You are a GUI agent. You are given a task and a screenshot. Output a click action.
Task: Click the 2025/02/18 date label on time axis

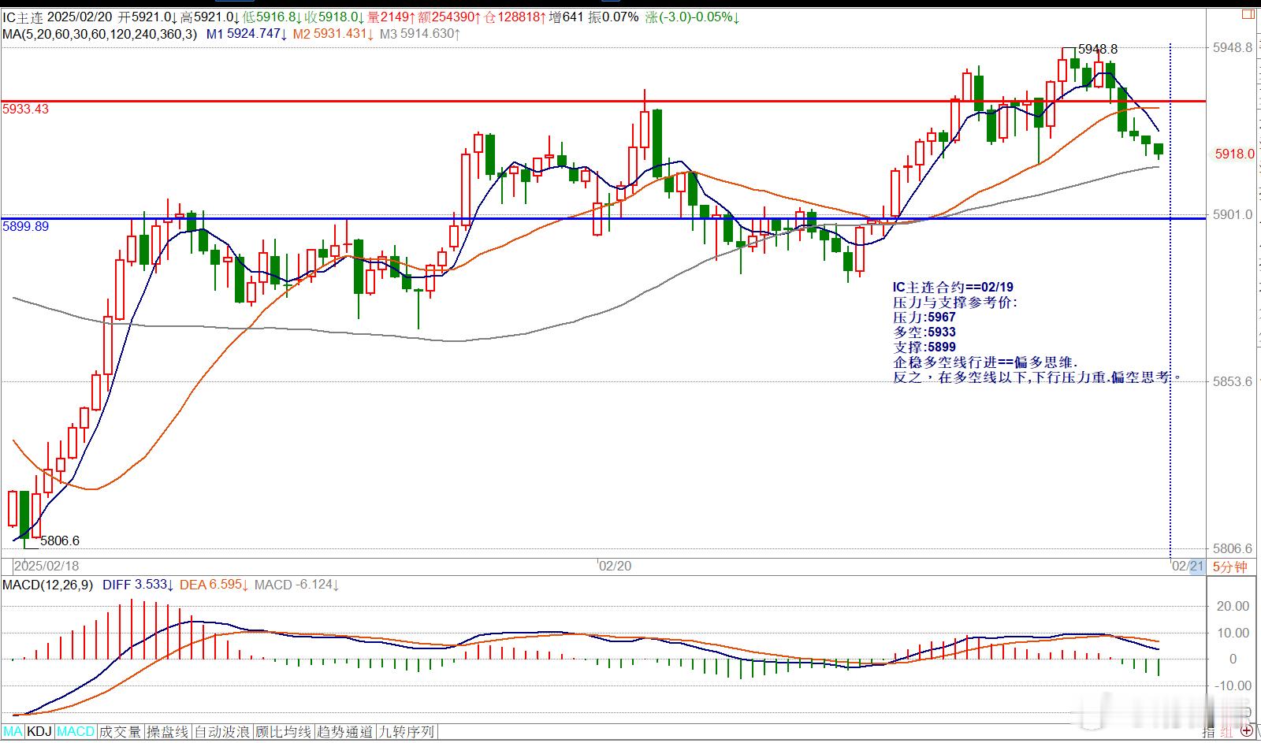(x=47, y=566)
